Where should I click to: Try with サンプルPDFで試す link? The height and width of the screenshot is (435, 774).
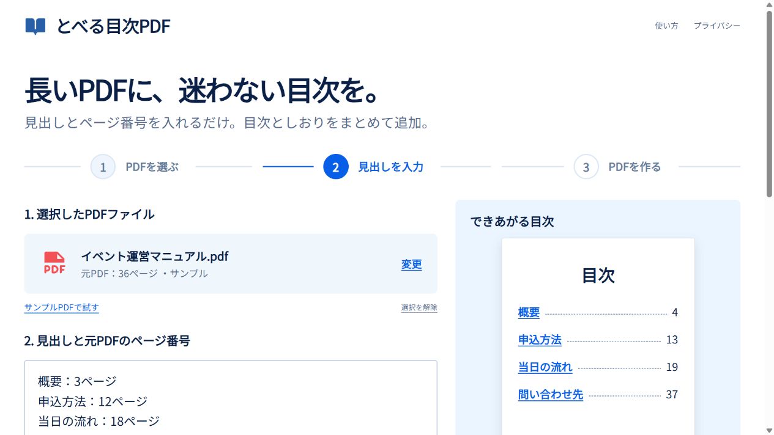click(62, 307)
